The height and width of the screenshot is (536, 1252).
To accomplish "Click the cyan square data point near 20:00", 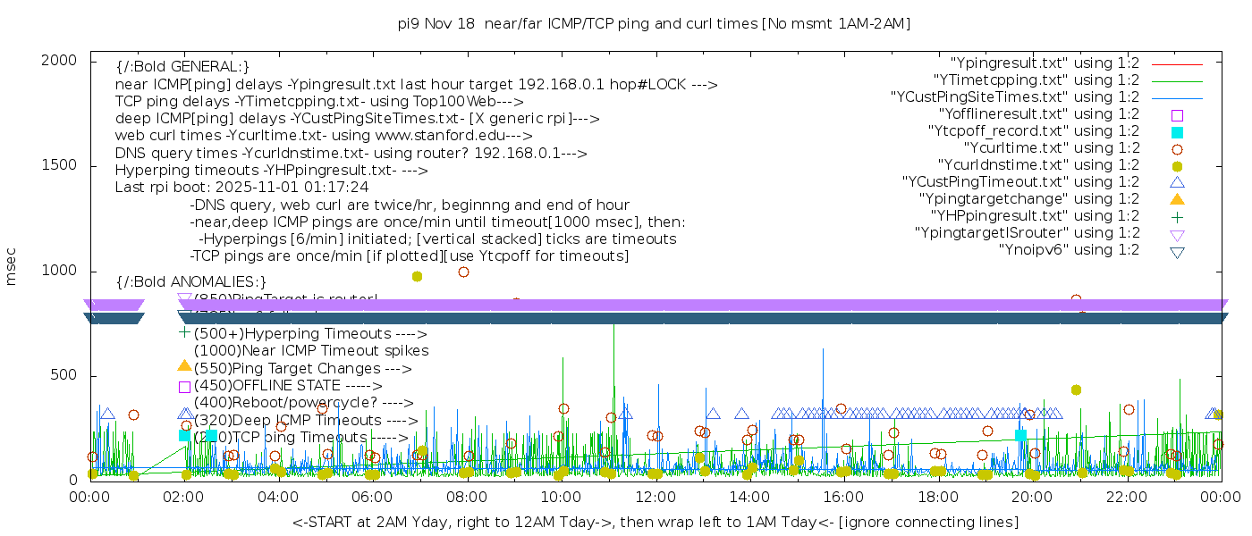I will pyautogui.click(x=1020, y=435).
